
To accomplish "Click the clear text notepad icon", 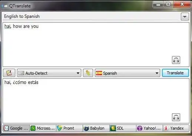I will coord(9,73).
